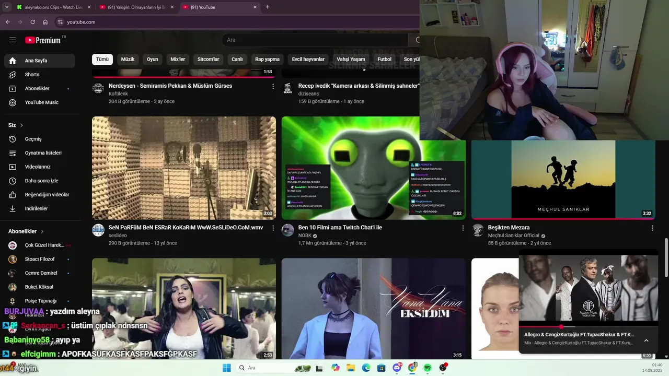Go back in the browser
The height and width of the screenshot is (376, 669).
click(7, 22)
